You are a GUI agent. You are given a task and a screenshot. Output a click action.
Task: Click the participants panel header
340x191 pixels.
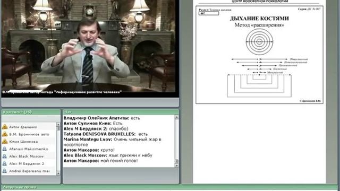(x=31, y=112)
